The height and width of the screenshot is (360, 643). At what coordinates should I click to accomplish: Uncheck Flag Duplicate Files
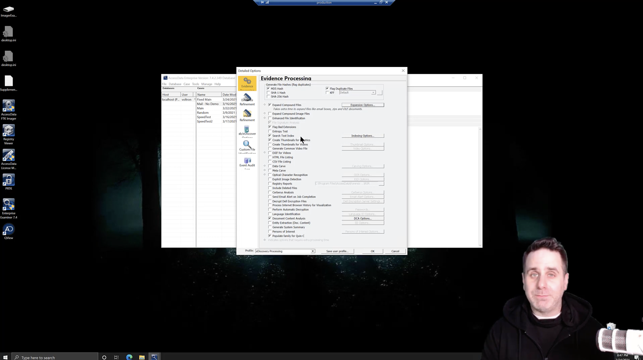coord(328,88)
